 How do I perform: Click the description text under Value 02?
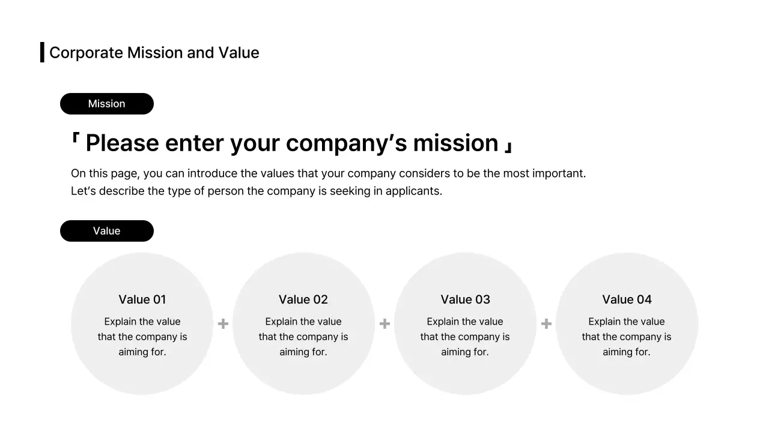[303, 337]
